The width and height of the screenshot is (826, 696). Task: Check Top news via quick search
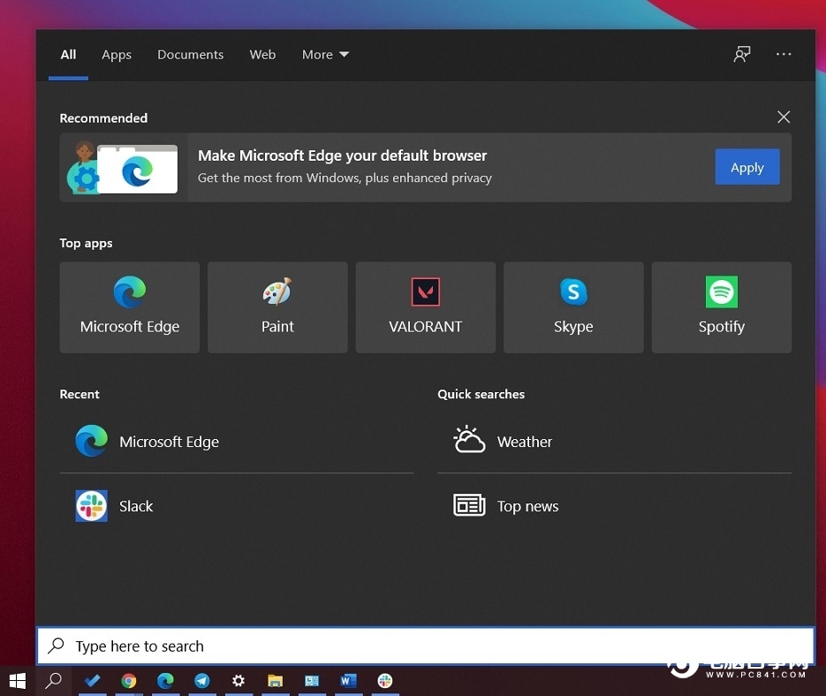pos(527,506)
